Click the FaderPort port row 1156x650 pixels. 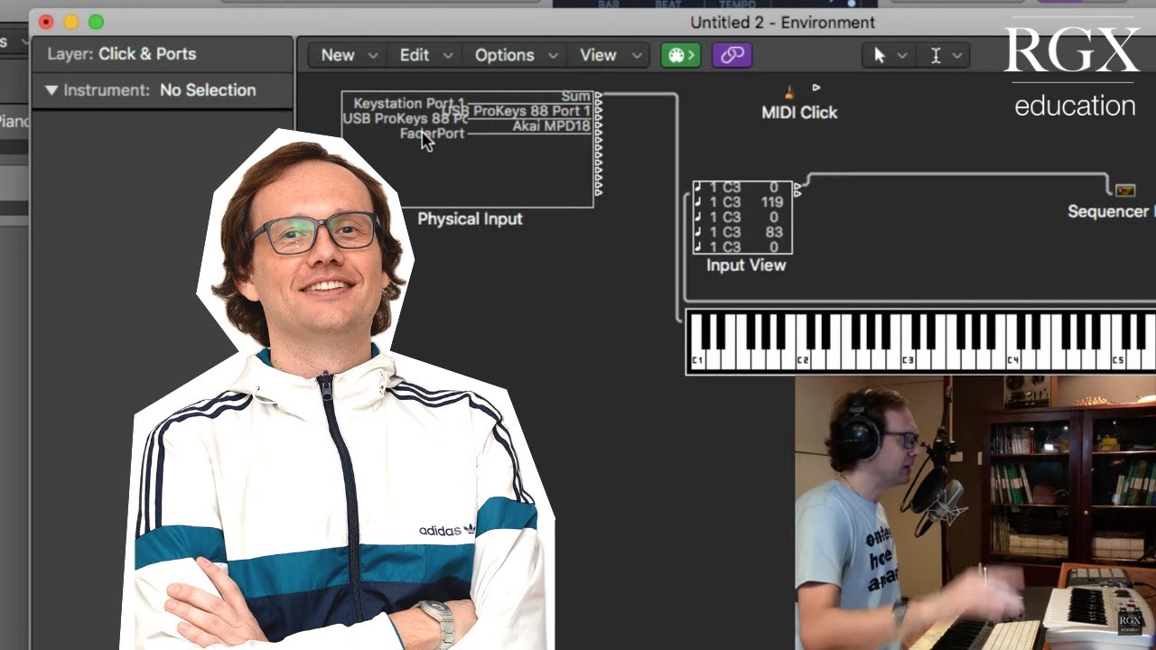432,134
